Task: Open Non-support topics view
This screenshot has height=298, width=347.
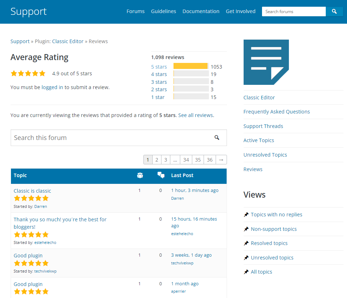Action: (274, 229)
